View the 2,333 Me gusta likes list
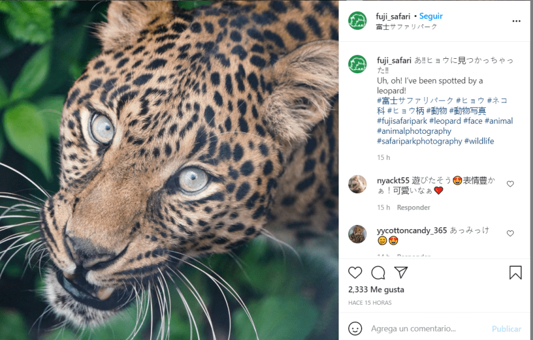 coord(376,290)
